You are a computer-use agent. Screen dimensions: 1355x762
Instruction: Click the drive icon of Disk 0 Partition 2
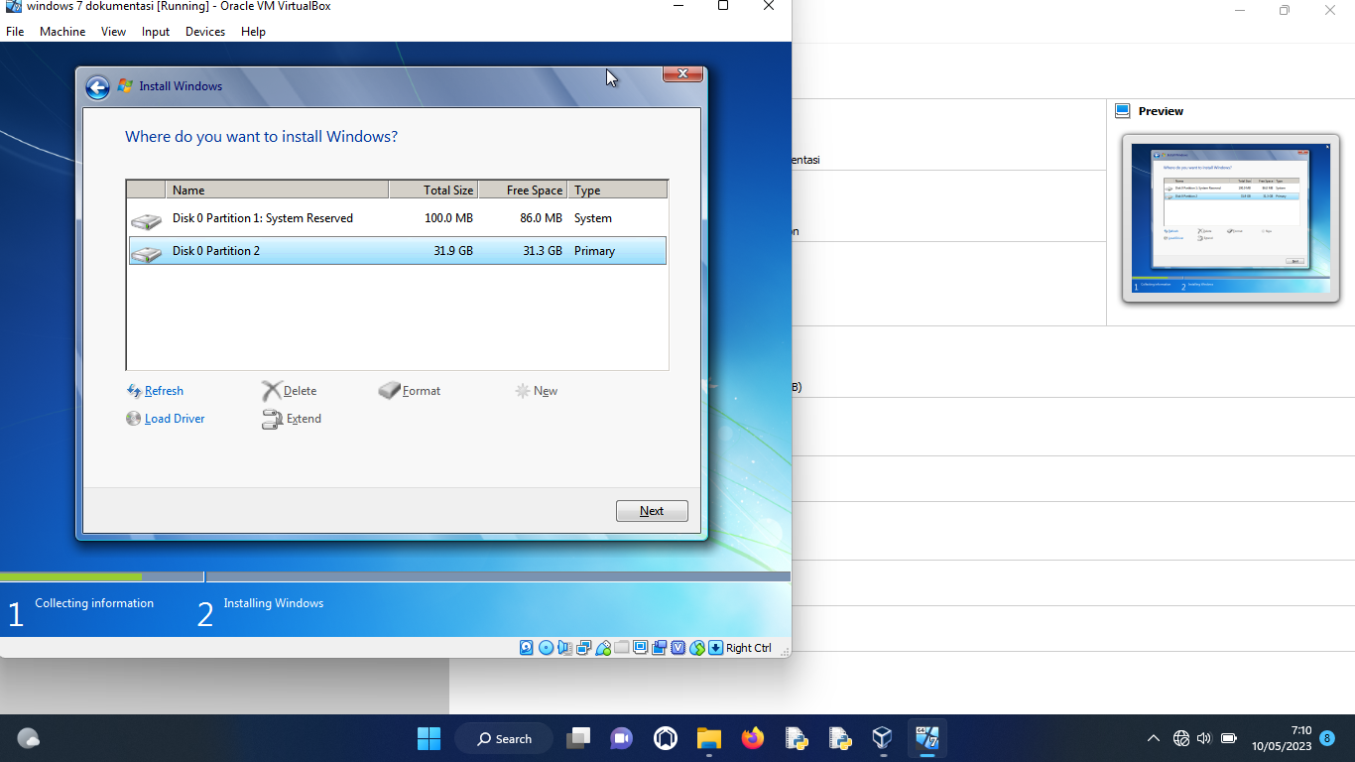point(146,254)
